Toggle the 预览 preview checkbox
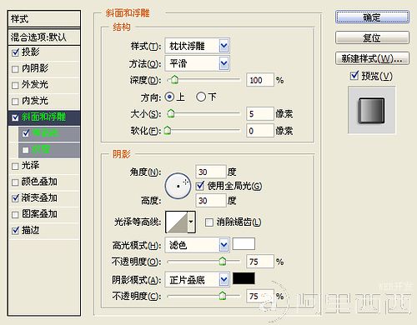The height and width of the screenshot is (325, 417). (x=354, y=75)
